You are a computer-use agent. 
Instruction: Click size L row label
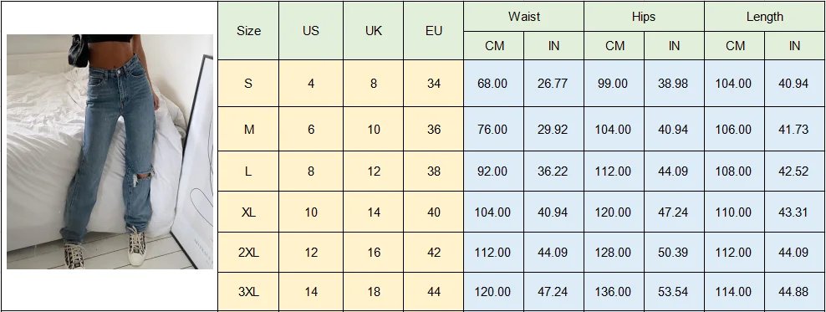click(248, 171)
